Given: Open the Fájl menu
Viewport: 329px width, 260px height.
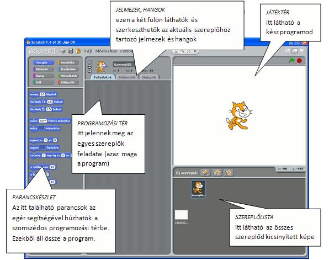Looking at the screenshot, I should 88,51.
